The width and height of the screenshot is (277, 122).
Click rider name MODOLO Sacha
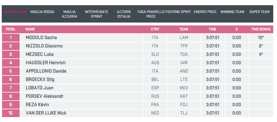pos(41,38)
